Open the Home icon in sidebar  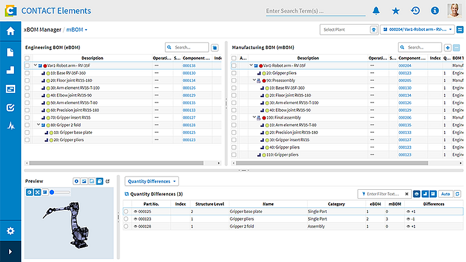click(x=10, y=31)
